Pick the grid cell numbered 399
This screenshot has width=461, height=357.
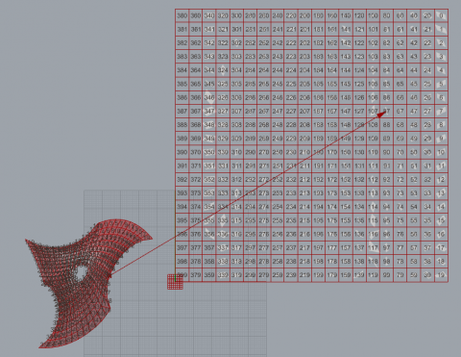[x=182, y=275]
